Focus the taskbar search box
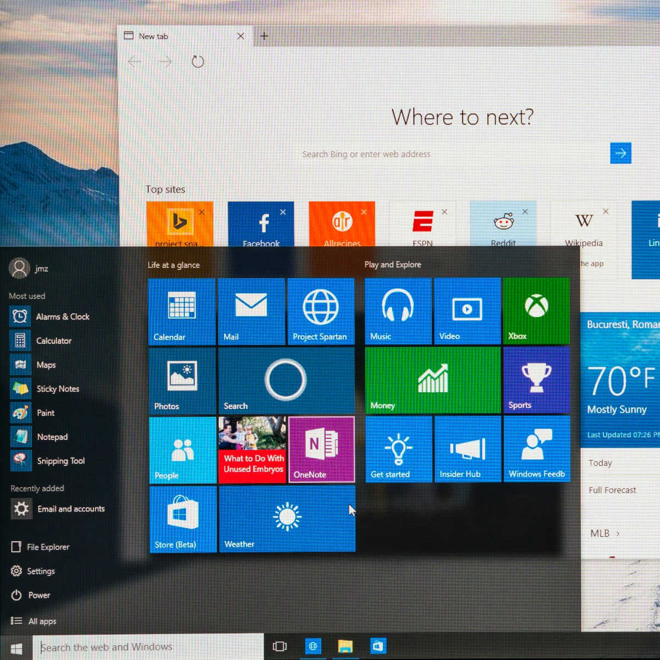 click(148, 647)
